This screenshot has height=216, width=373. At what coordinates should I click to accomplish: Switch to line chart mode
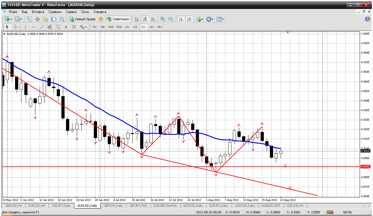click(153, 19)
